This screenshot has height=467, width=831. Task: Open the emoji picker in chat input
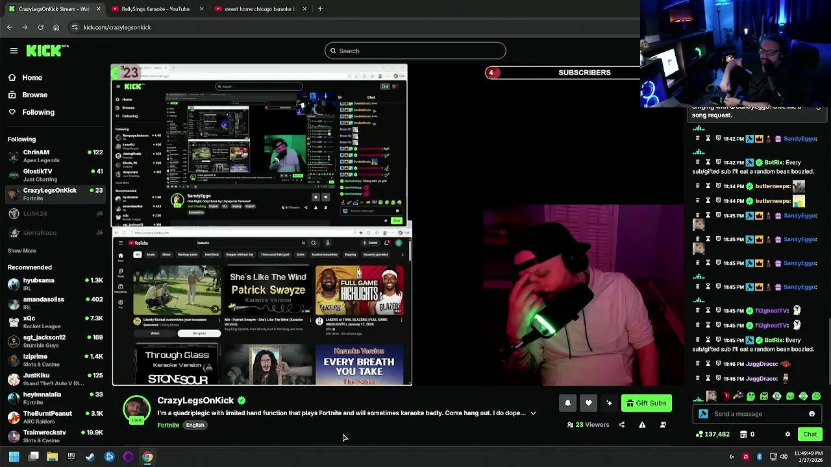coord(812,414)
